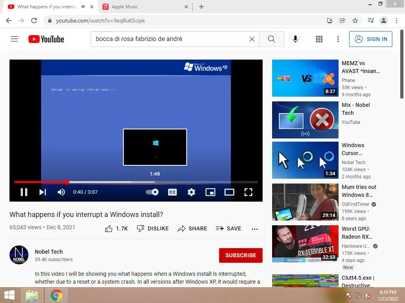Skip to the next video
The width and height of the screenshot is (405, 303).
[x=43, y=192]
